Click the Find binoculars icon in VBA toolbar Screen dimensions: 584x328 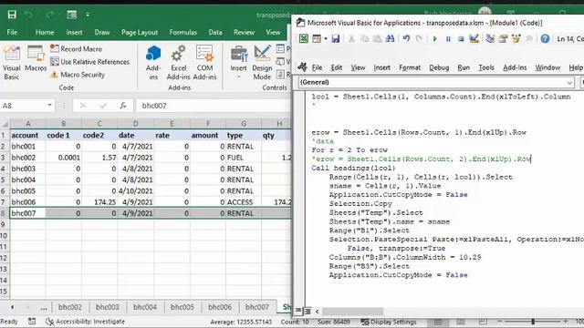[390, 38]
